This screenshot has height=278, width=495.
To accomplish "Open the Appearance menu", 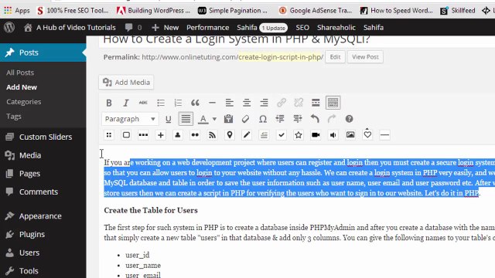I will tap(43, 216).
